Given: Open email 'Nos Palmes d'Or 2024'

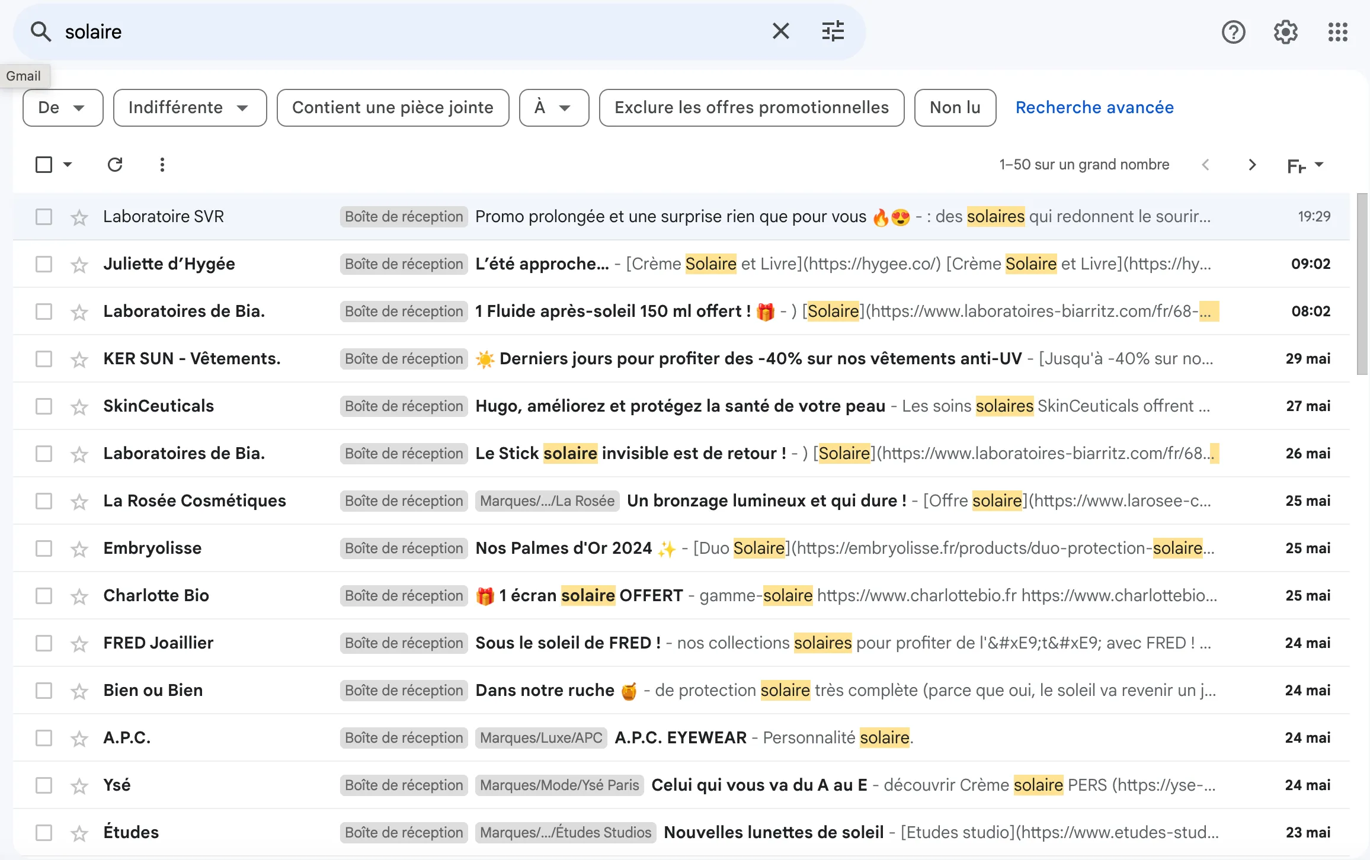Looking at the screenshot, I should click(x=564, y=548).
